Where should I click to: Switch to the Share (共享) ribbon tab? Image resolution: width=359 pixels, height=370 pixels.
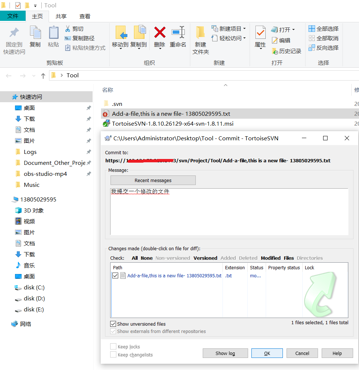[61, 16]
